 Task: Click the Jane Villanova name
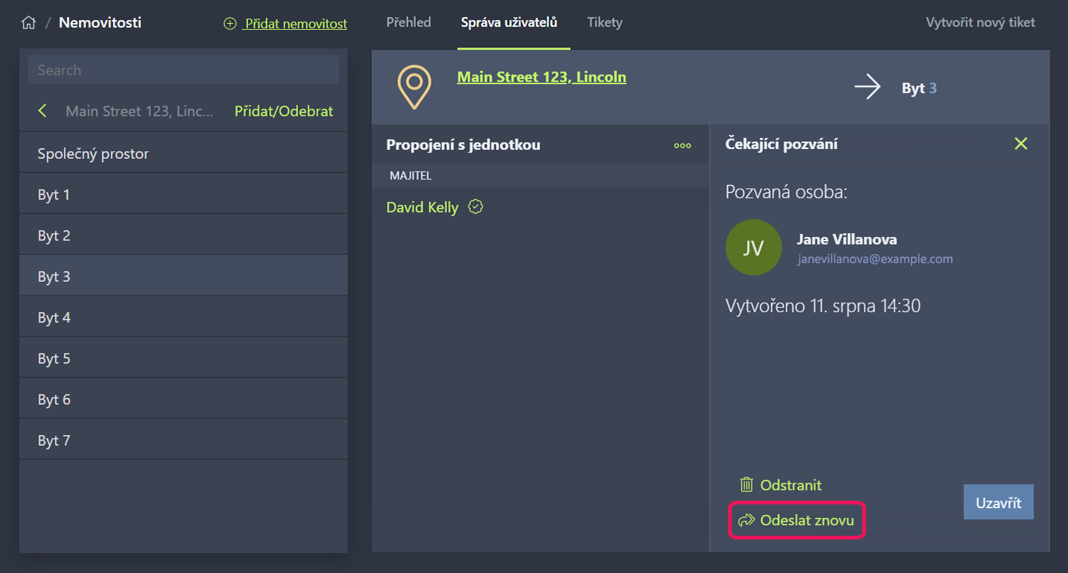coord(847,239)
